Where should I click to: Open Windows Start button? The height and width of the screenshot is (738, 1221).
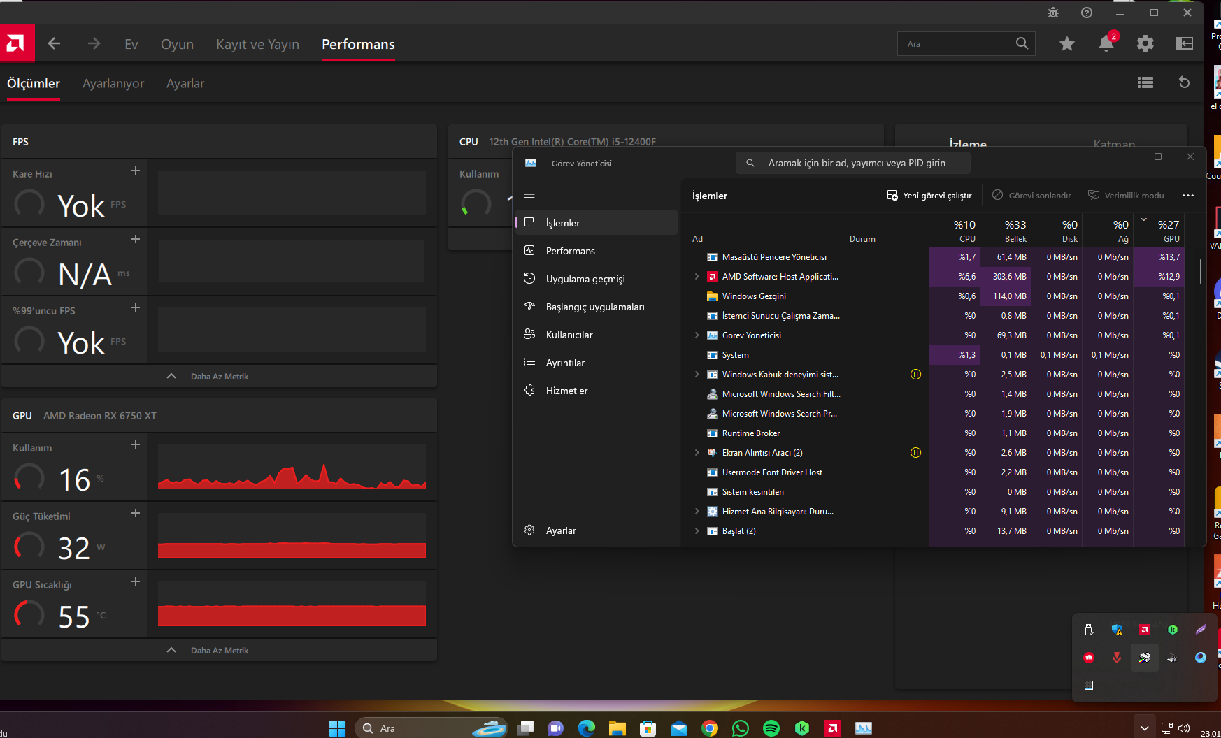click(x=337, y=728)
